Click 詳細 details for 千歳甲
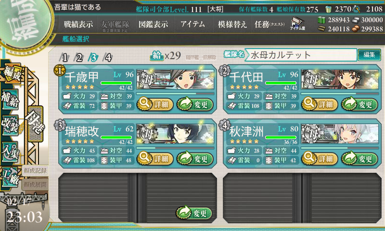 point(155,104)
